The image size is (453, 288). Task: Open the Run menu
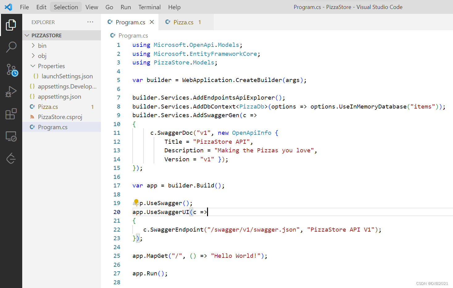pos(126,7)
